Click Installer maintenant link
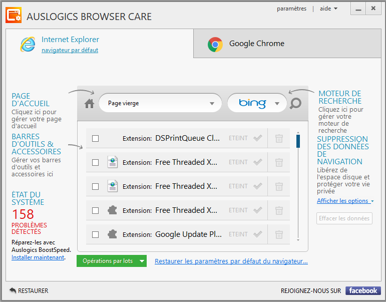The height and width of the screenshot is (302, 386). tap(38, 257)
